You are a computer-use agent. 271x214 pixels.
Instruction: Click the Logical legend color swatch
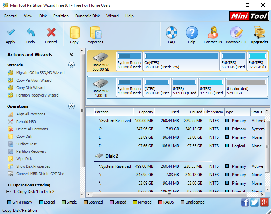41,202
